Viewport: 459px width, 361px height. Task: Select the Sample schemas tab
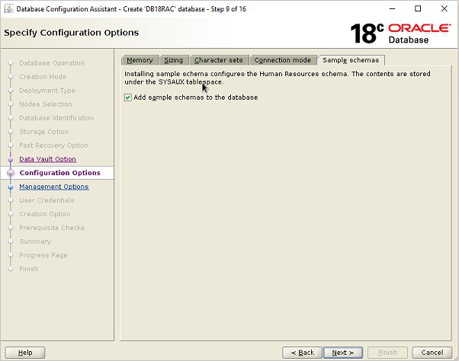[351, 60]
